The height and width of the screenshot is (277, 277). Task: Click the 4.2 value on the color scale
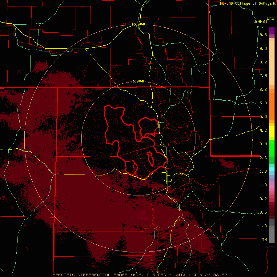pyautogui.click(x=263, y=130)
